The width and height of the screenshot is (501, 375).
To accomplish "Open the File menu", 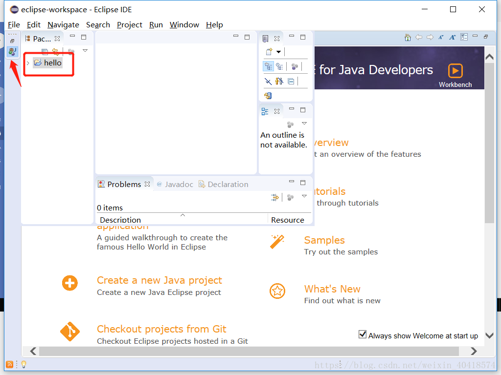I will [x=14, y=25].
